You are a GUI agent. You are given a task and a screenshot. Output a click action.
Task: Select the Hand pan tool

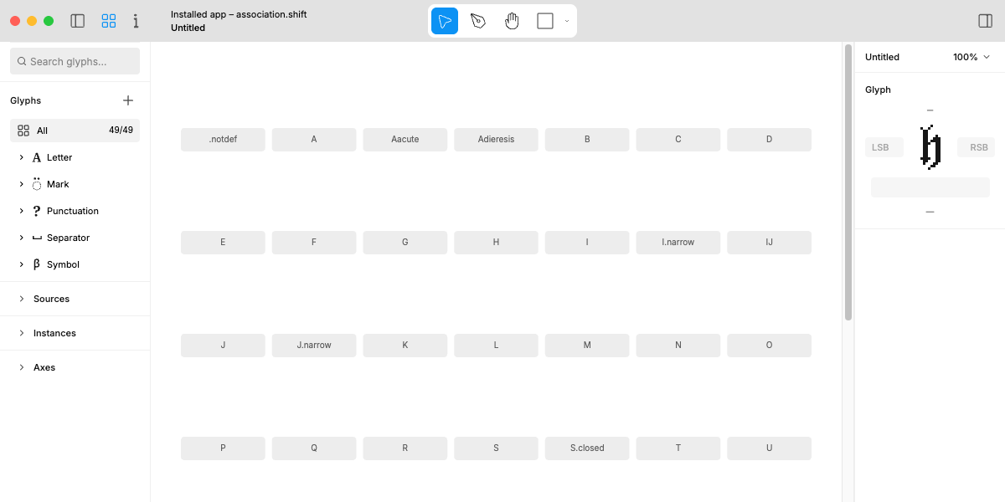pyautogui.click(x=512, y=21)
